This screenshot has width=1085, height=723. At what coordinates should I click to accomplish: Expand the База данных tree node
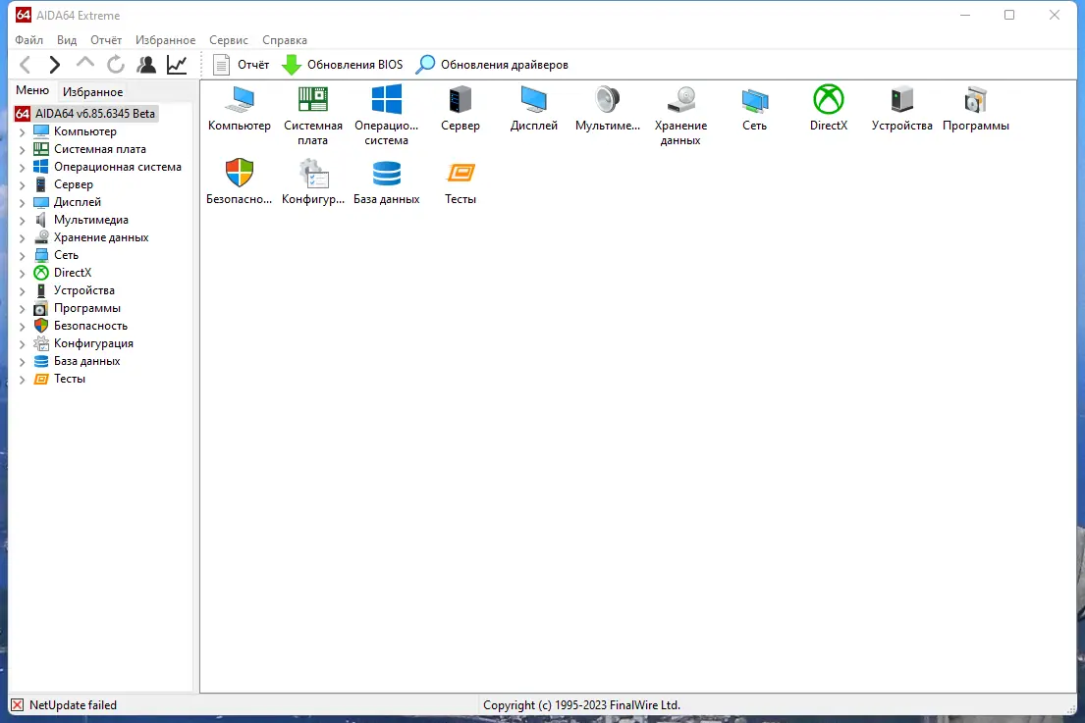point(23,361)
